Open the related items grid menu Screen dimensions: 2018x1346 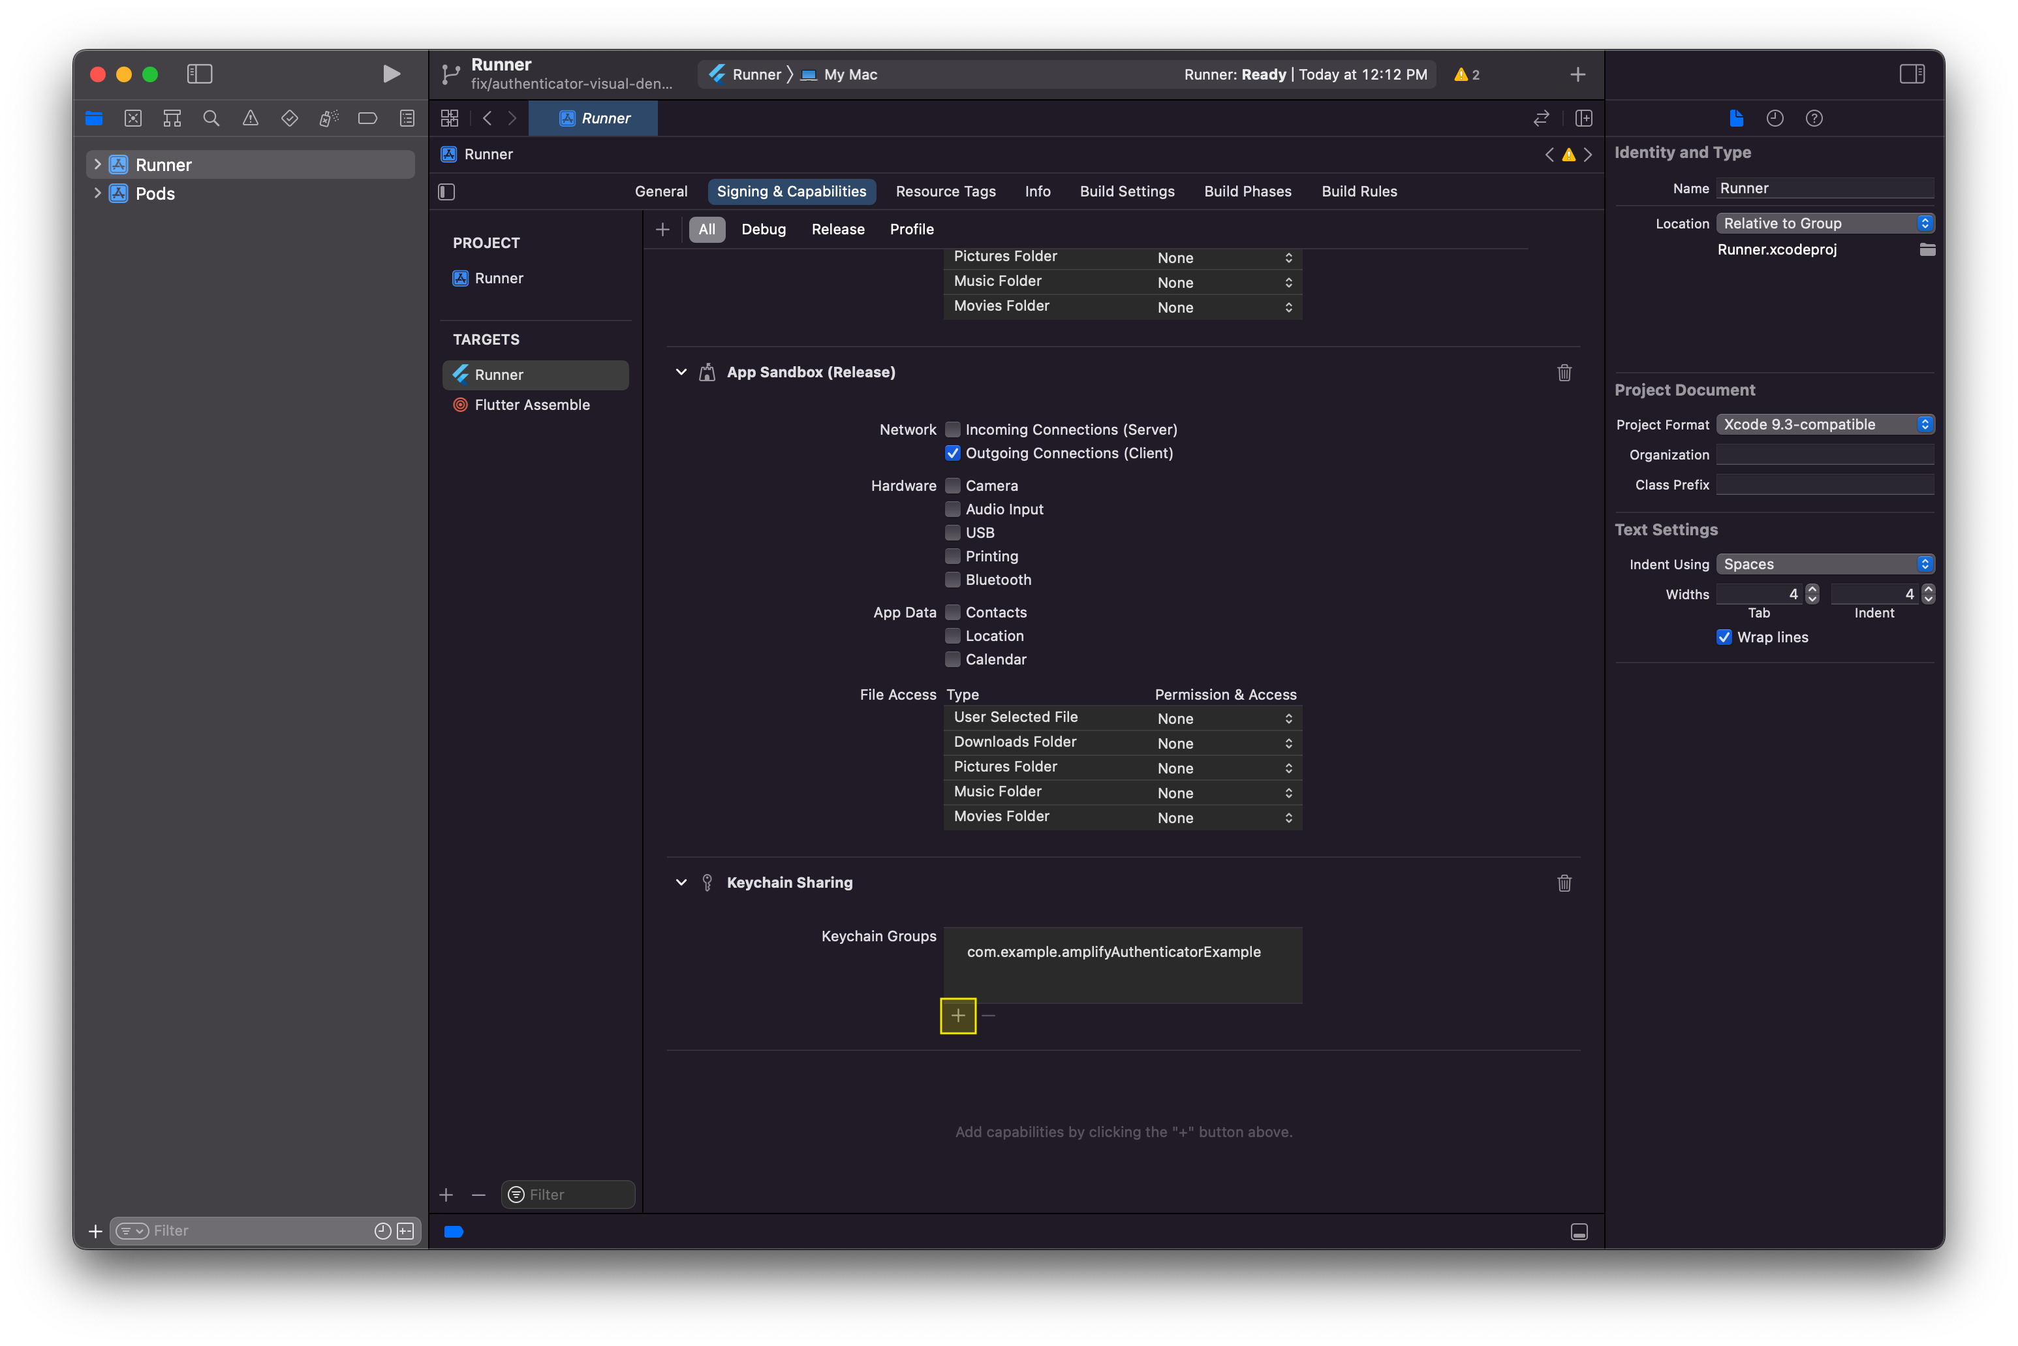pyautogui.click(x=450, y=118)
